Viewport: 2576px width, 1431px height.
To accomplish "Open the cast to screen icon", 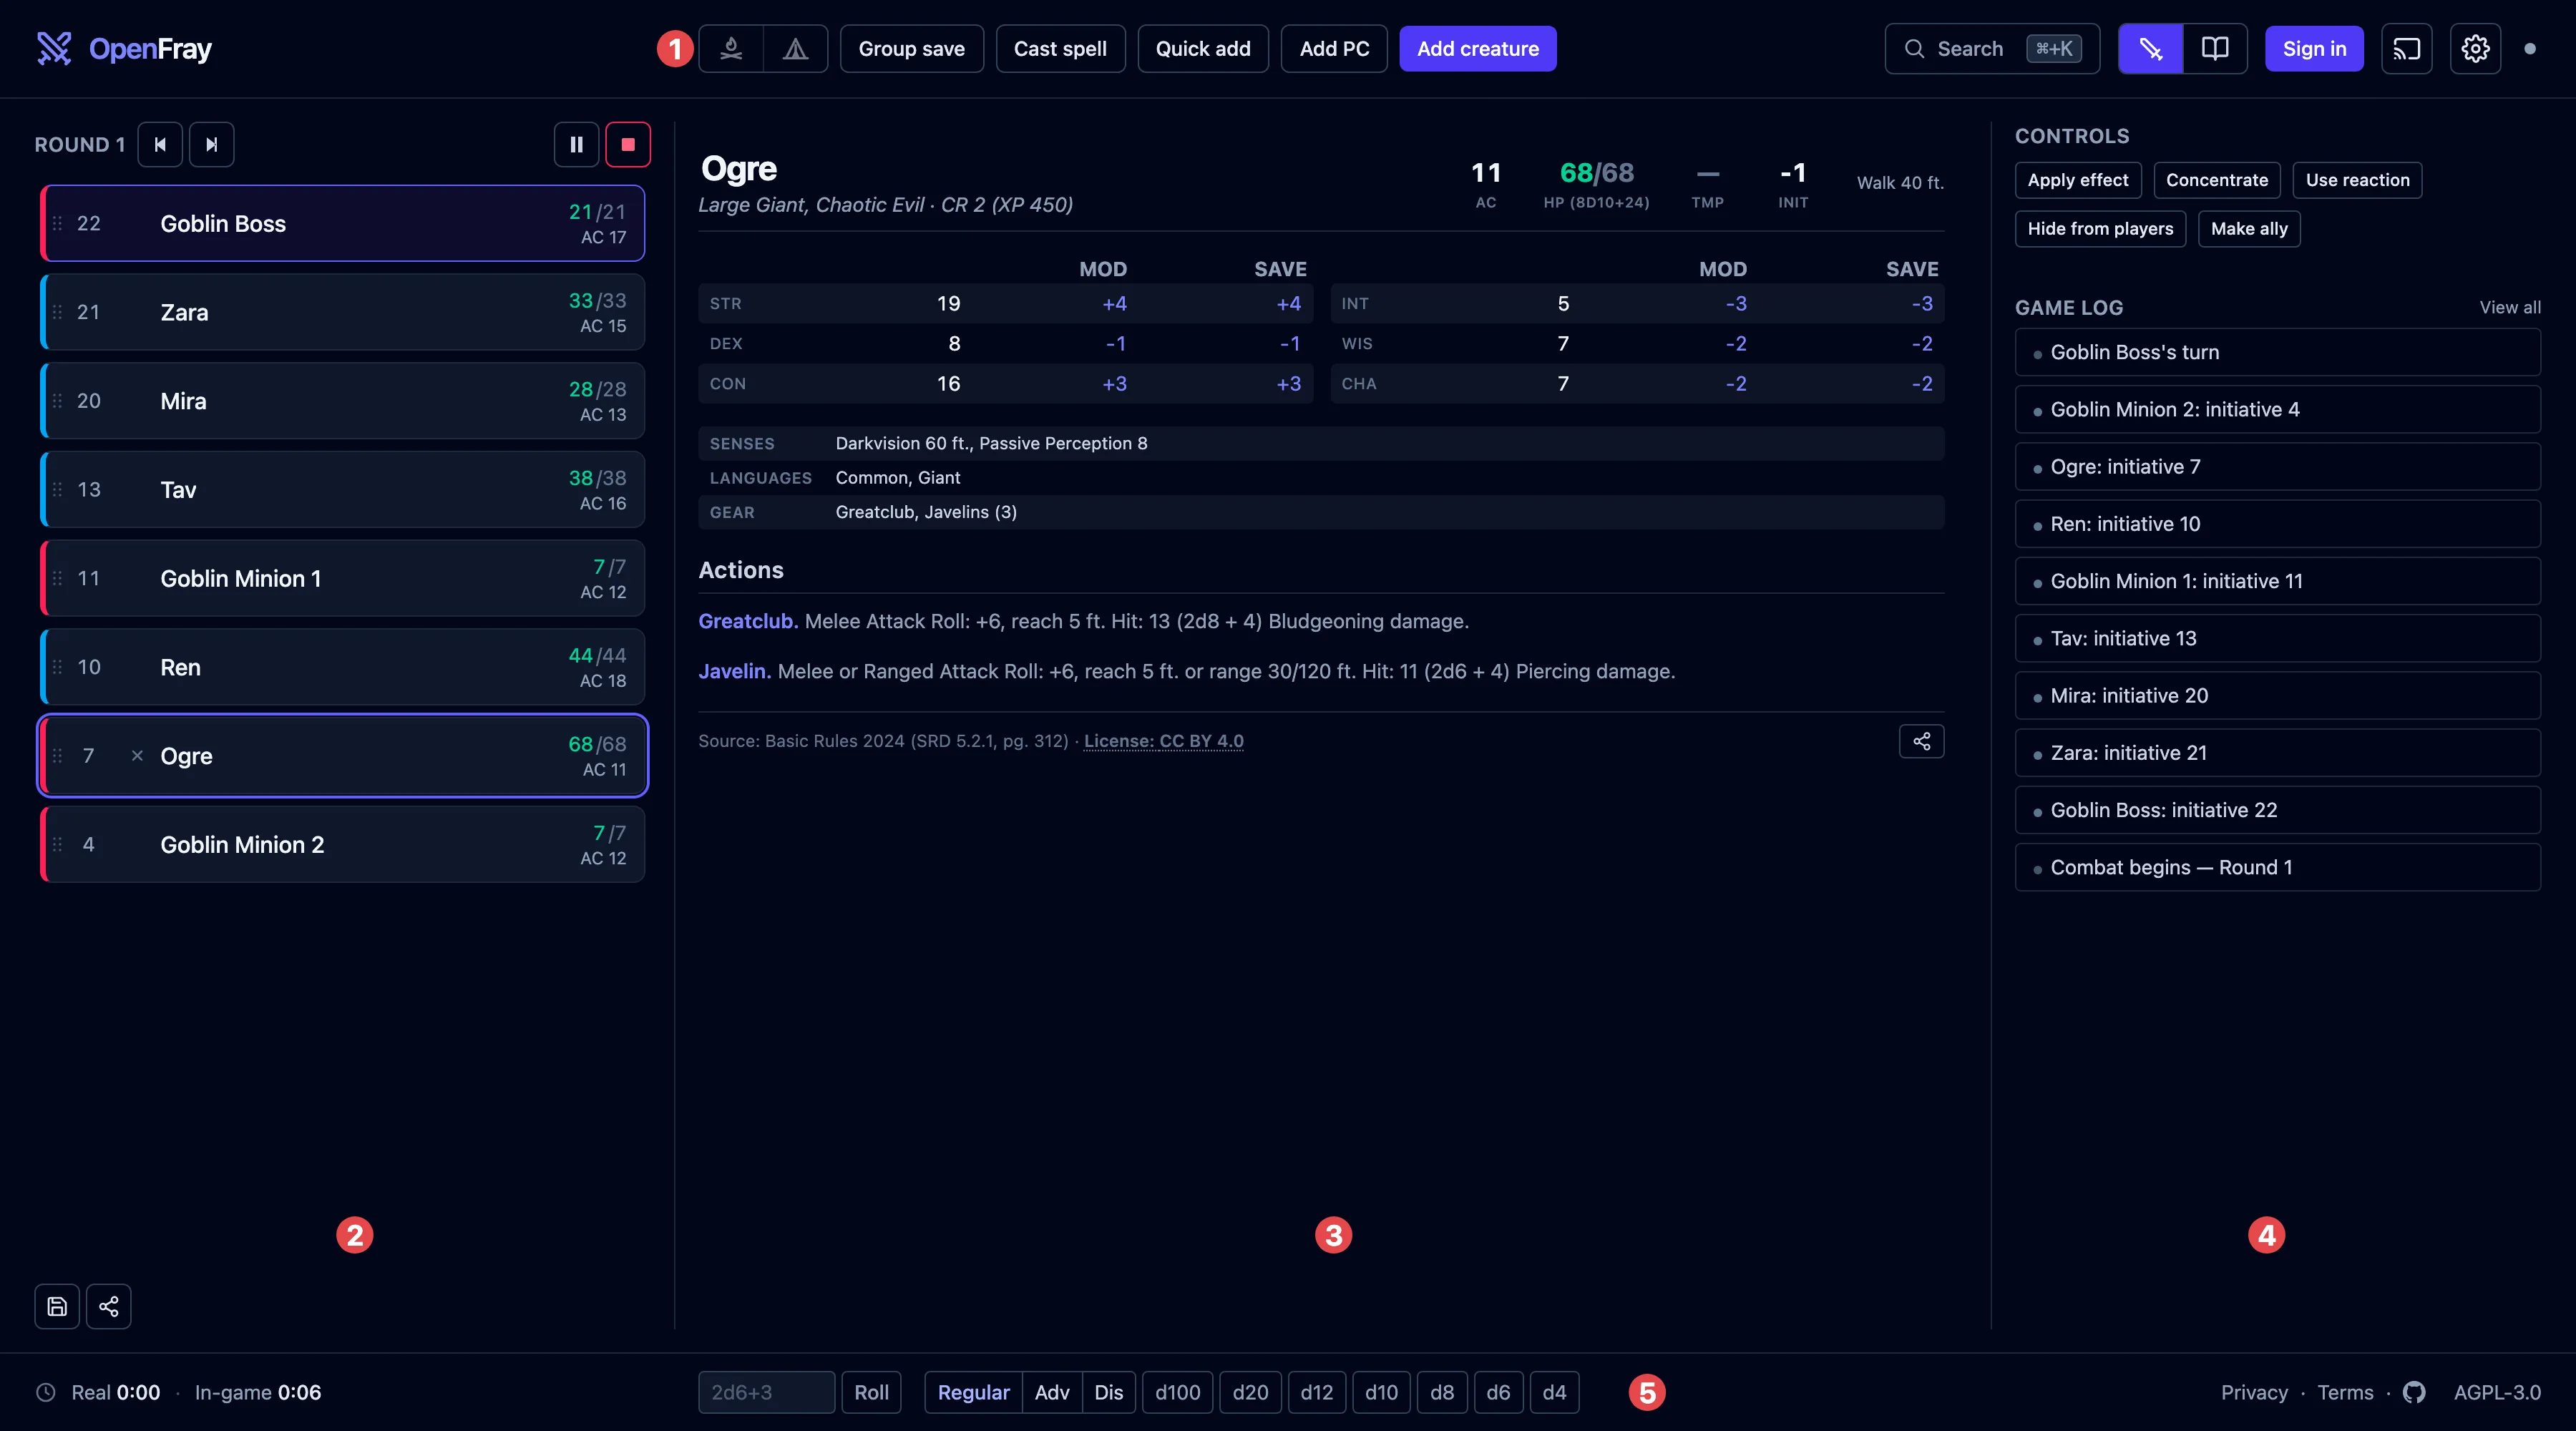I will pos(2406,48).
